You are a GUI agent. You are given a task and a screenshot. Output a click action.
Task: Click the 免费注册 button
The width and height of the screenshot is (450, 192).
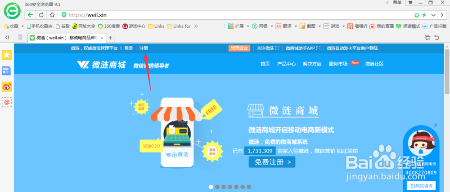pos(272,162)
